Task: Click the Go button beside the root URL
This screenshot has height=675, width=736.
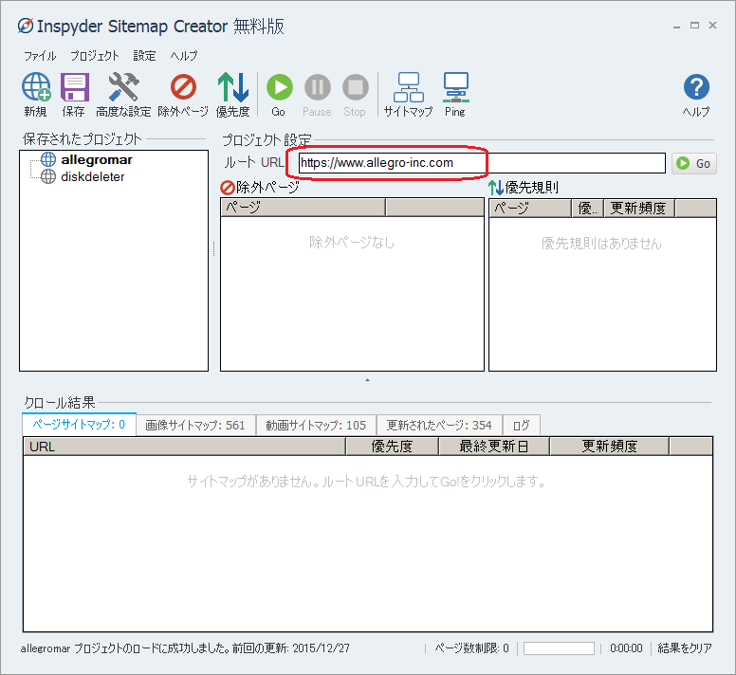Action: tap(693, 163)
